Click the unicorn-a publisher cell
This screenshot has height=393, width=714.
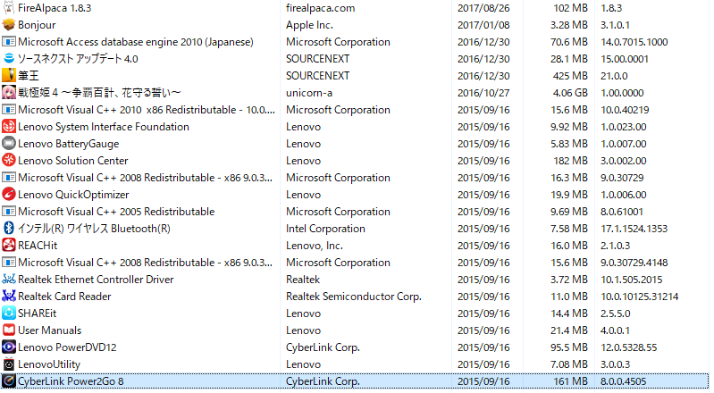[x=308, y=92]
